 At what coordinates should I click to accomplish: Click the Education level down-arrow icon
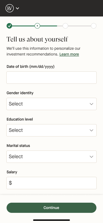91,130
